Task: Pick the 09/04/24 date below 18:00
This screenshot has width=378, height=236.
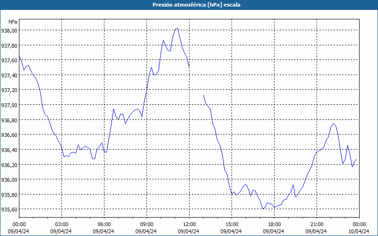Action: tap(274, 231)
